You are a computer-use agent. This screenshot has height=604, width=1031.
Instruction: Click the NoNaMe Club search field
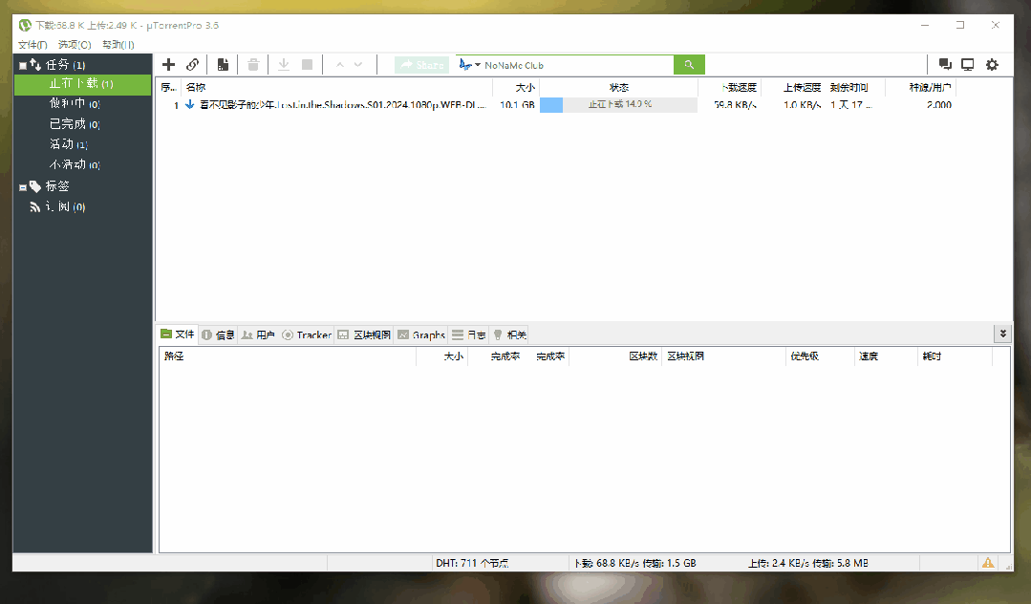[x=577, y=65]
